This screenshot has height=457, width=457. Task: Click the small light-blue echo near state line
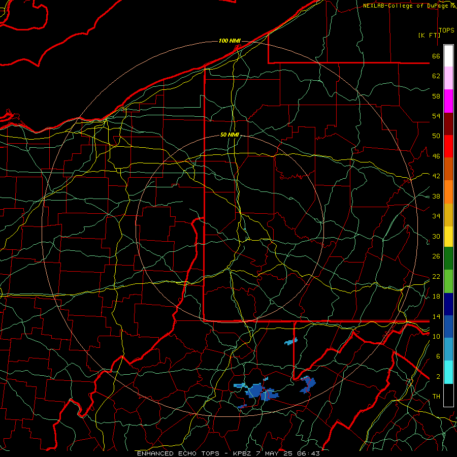(291, 341)
